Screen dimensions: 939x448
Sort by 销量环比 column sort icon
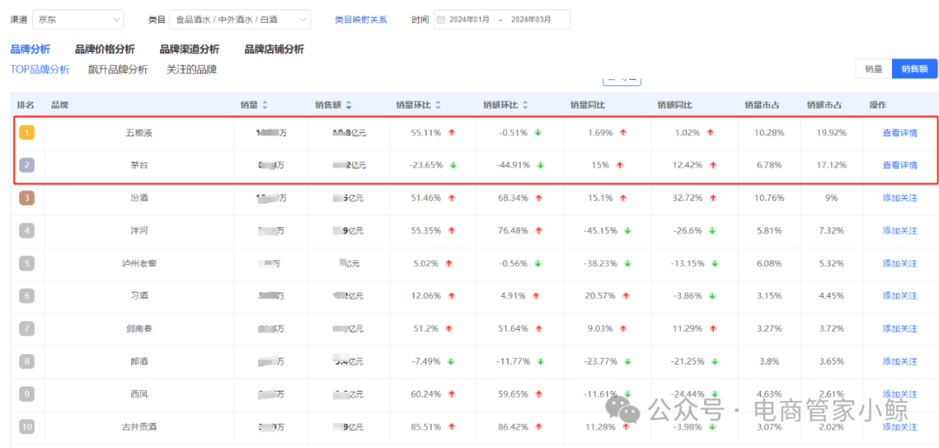437,105
